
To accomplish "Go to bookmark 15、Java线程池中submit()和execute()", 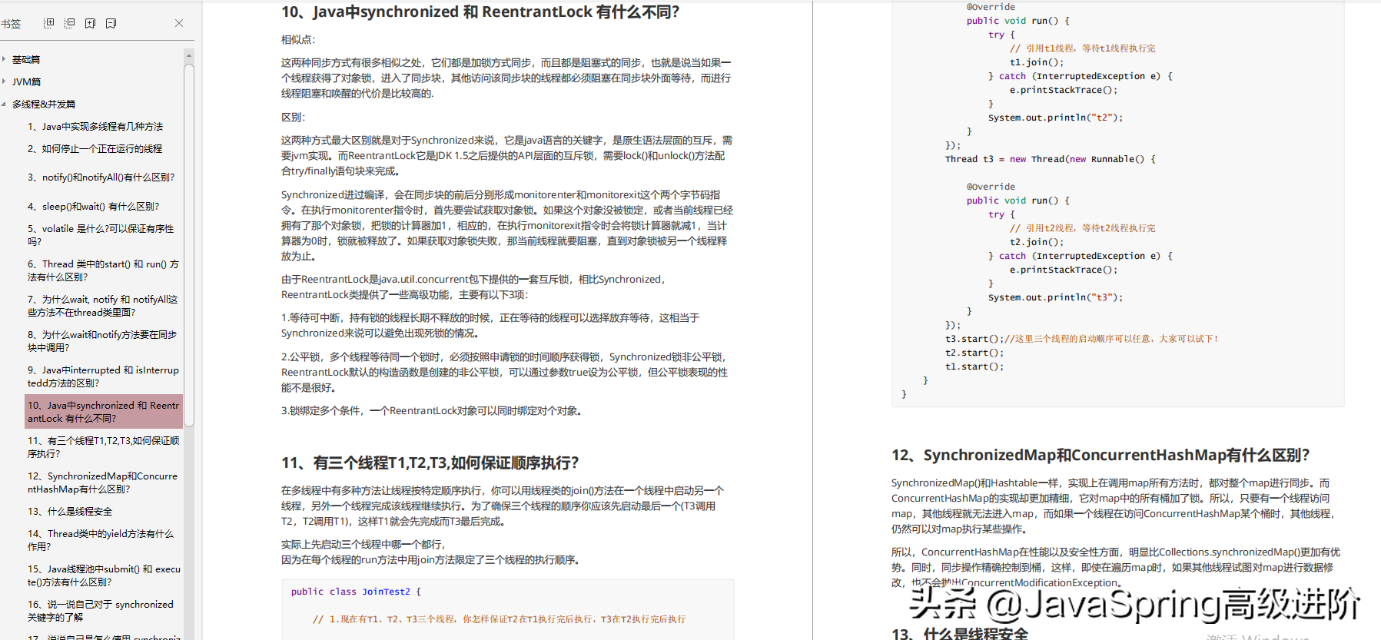I will point(104,575).
